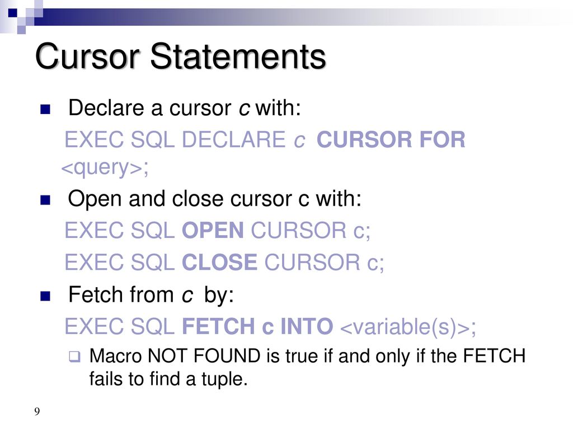573x429 pixels.
Task: Click the slide number 9
Action: click(x=37, y=411)
